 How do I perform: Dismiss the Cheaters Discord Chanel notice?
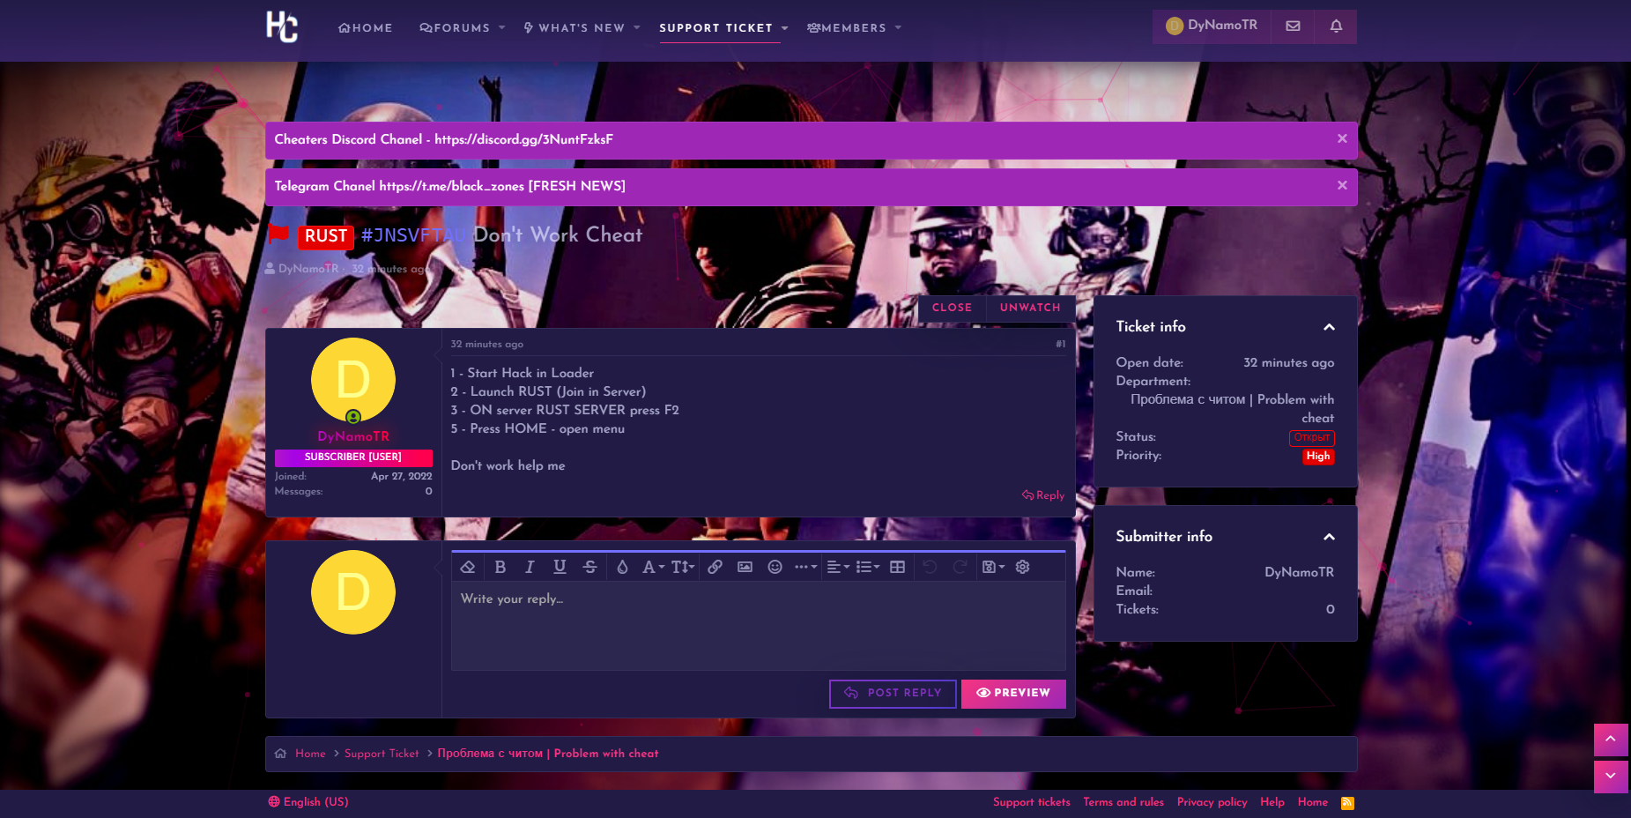click(1342, 138)
